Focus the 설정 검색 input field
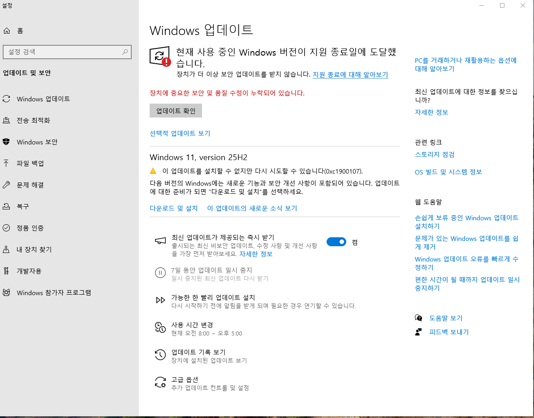The height and width of the screenshot is (418, 534). [67, 52]
